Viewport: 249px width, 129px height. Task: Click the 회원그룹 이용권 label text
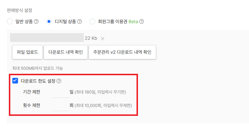tap(112, 21)
